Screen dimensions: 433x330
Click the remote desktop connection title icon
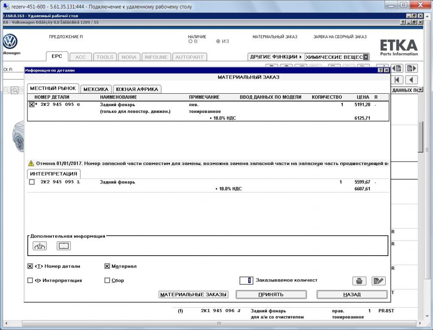[x=6, y=6]
